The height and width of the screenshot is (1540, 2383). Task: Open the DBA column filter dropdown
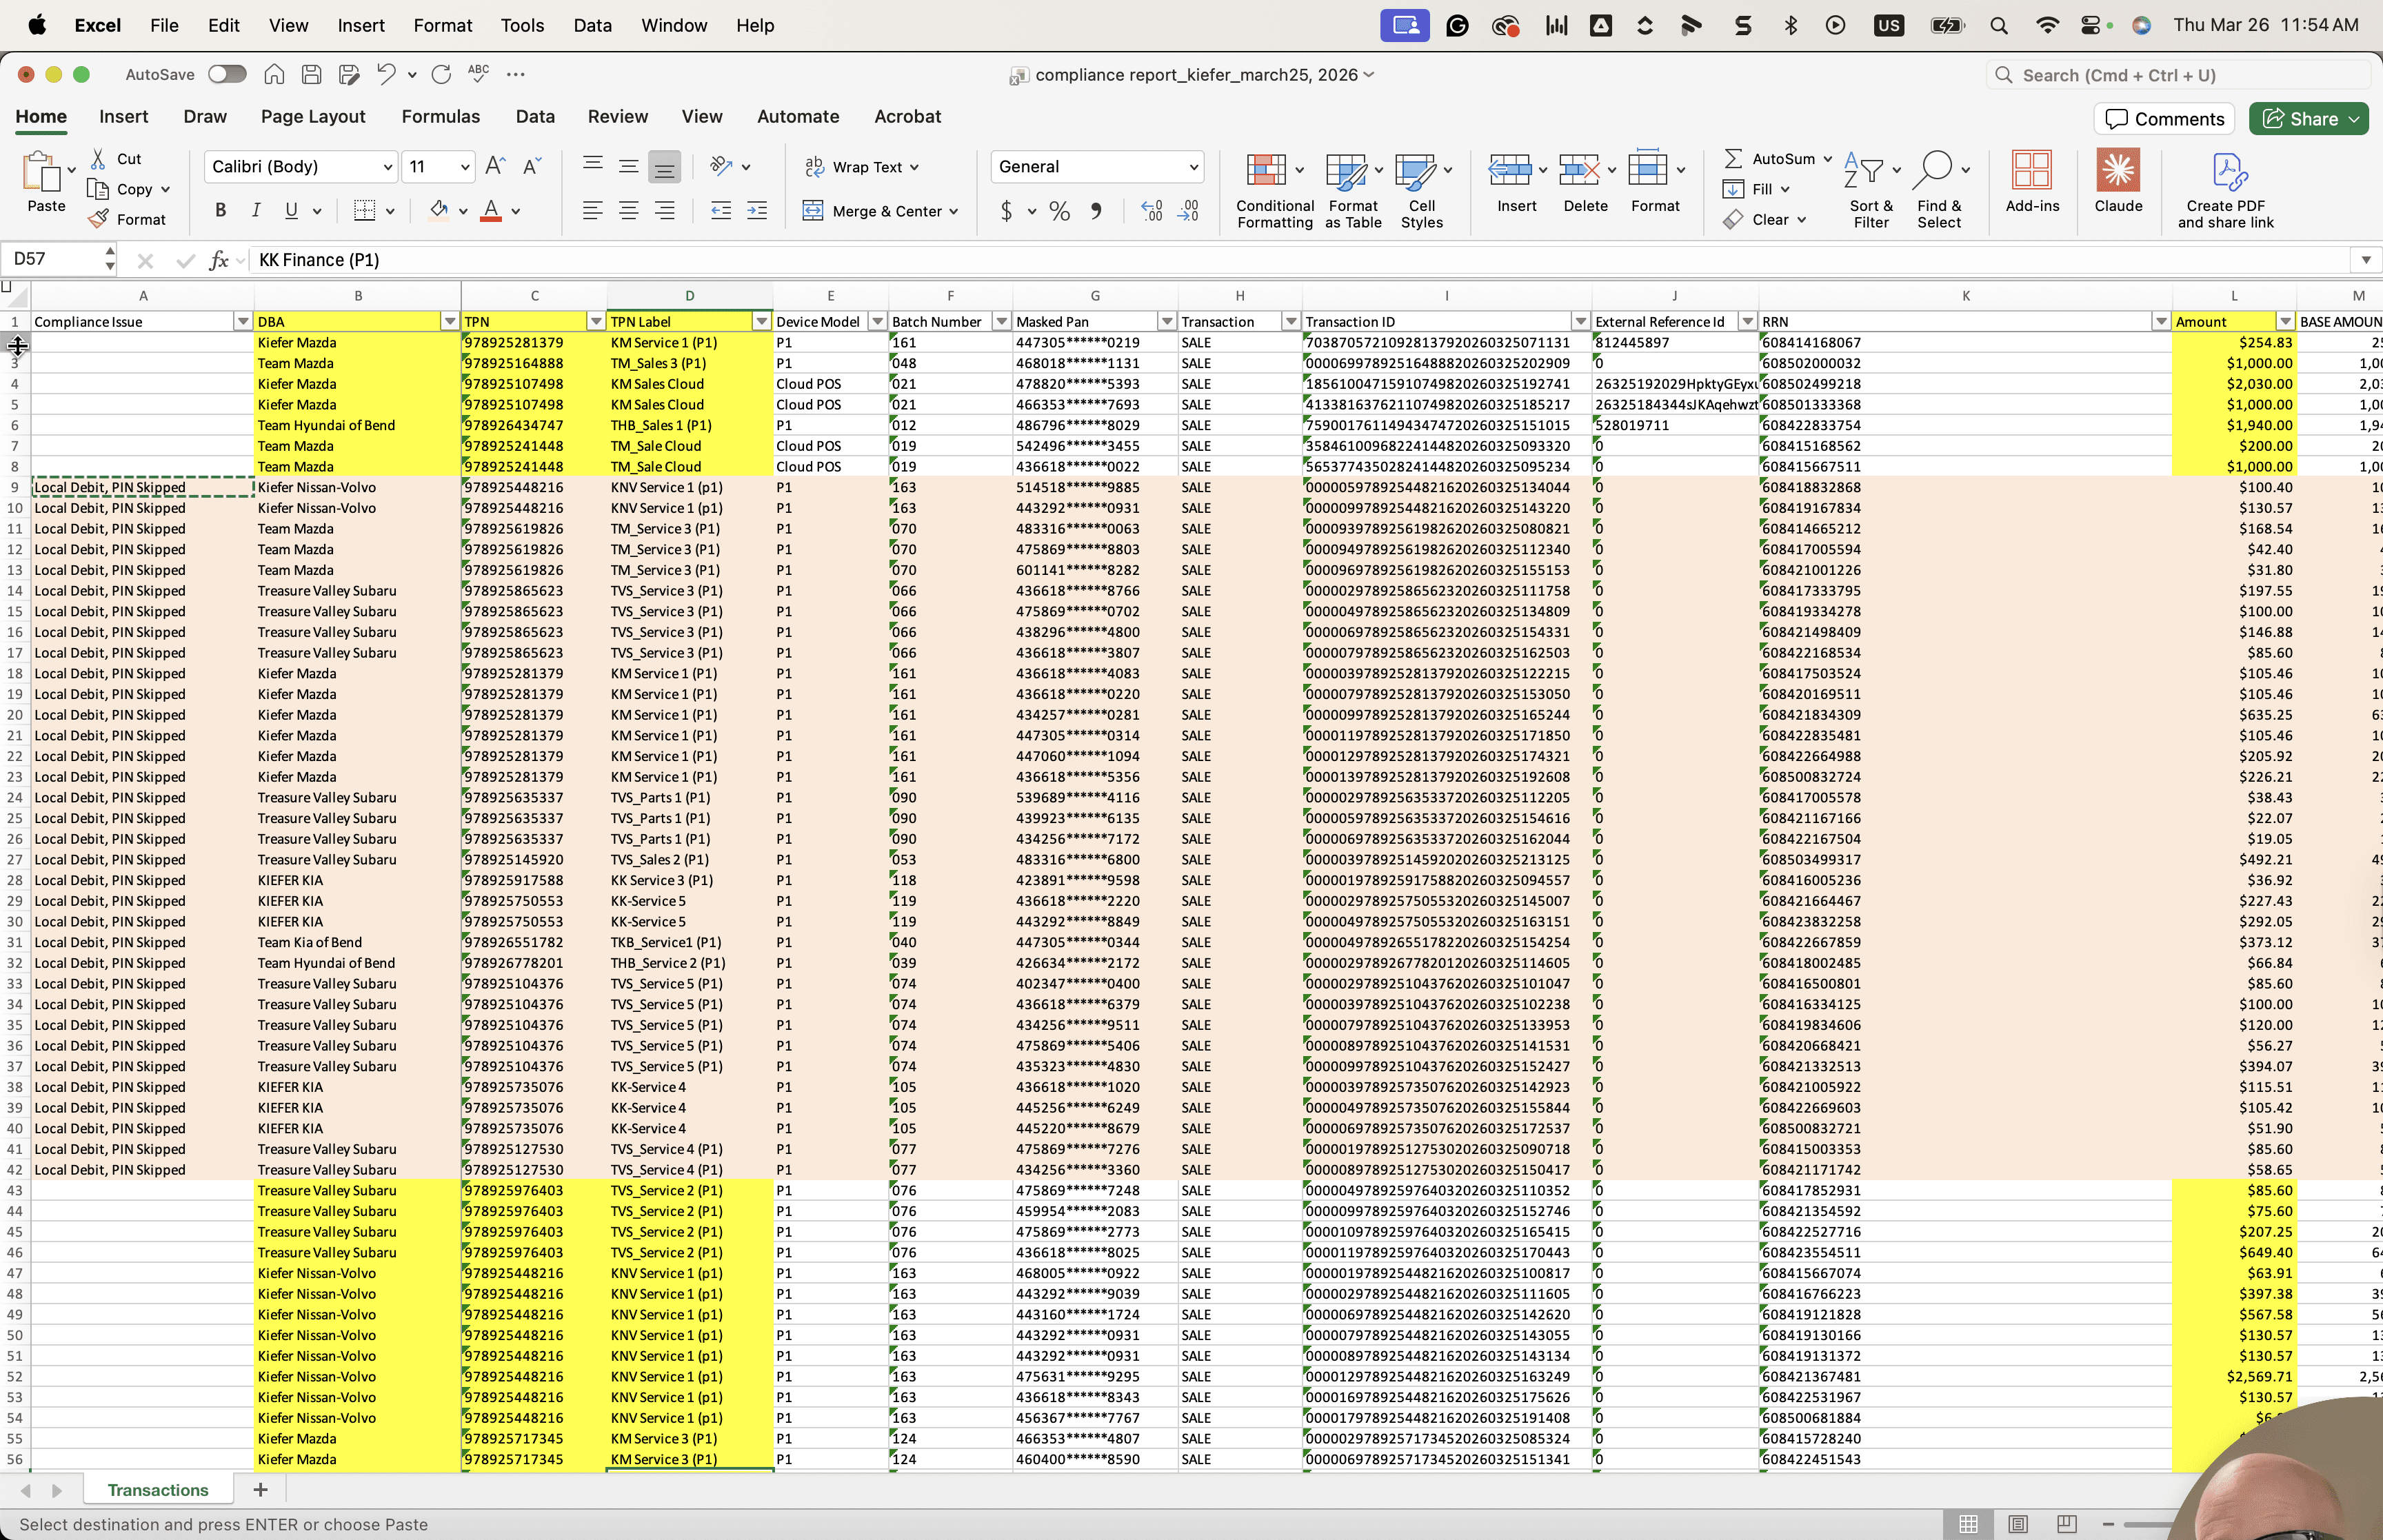tap(450, 322)
